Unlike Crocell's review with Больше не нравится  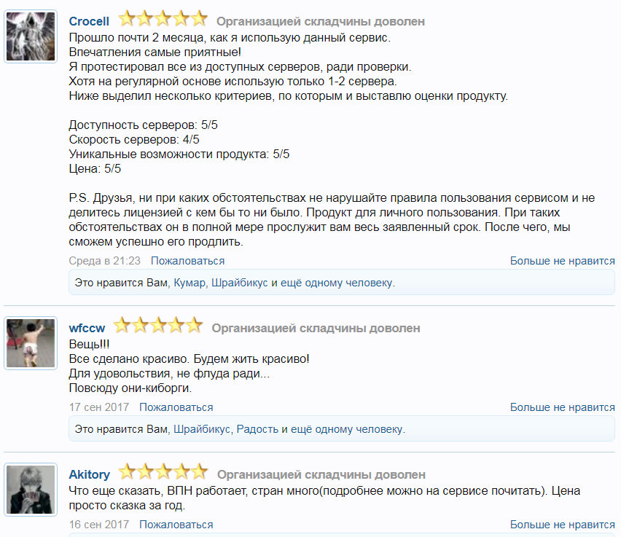(x=562, y=261)
